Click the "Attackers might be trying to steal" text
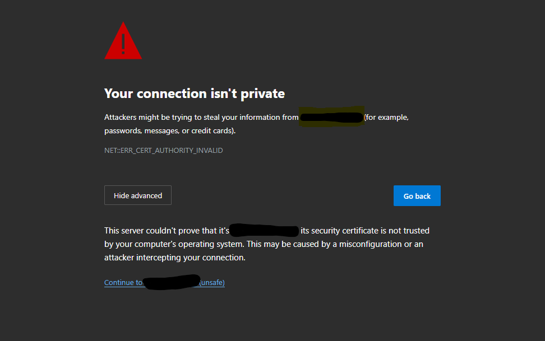This screenshot has width=545, height=341. point(162,118)
